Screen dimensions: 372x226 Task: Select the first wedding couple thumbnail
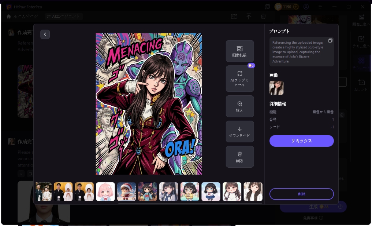pos(44,192)
